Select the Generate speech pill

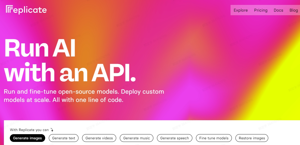coord(175,138)
